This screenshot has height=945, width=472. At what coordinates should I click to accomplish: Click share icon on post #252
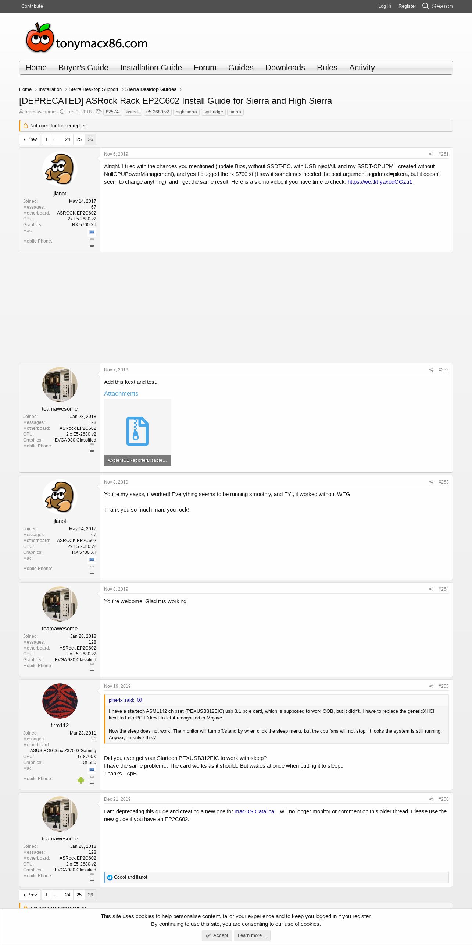(x=431, y=370)
